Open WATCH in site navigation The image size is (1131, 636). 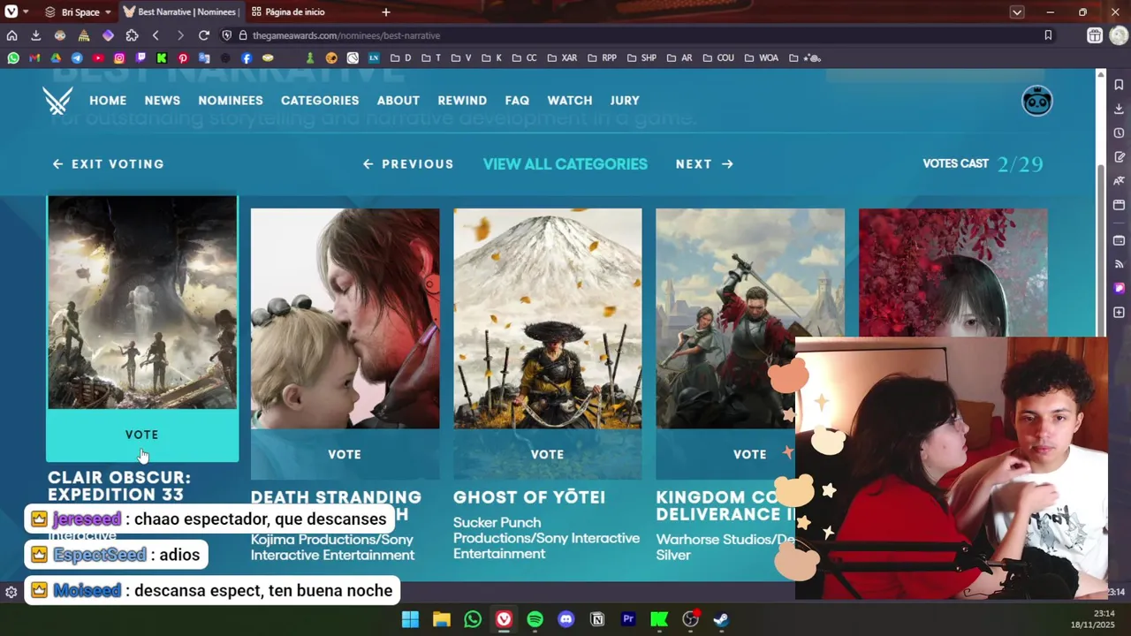click(x=570, y=101)
